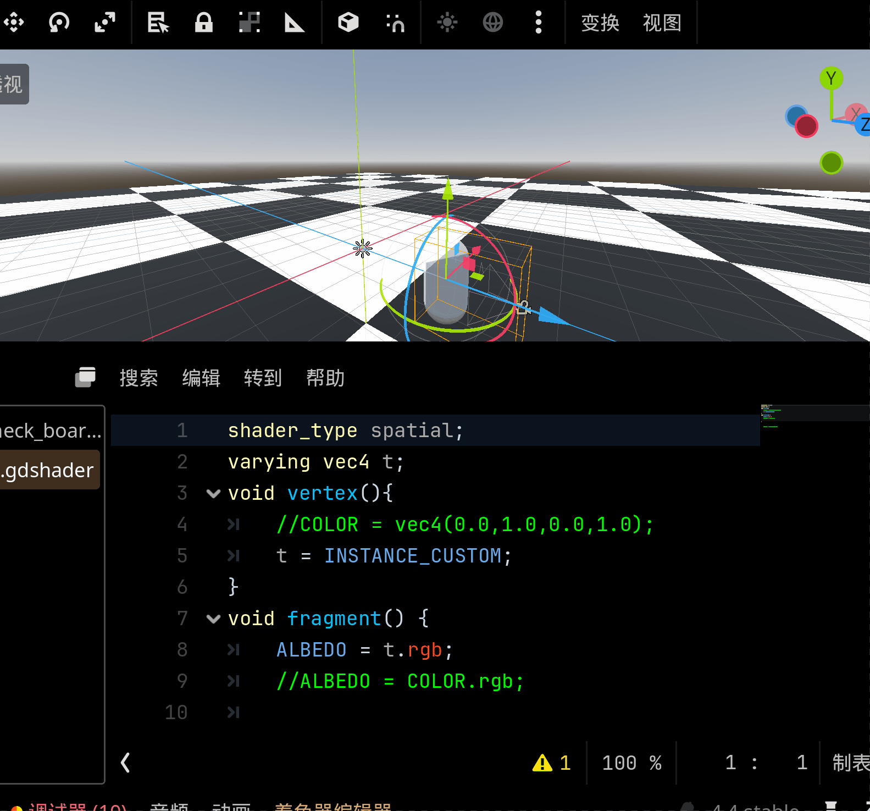Click the 制表 indentation setting
This screenshot has width=870, height=811.
pos(851,763)
